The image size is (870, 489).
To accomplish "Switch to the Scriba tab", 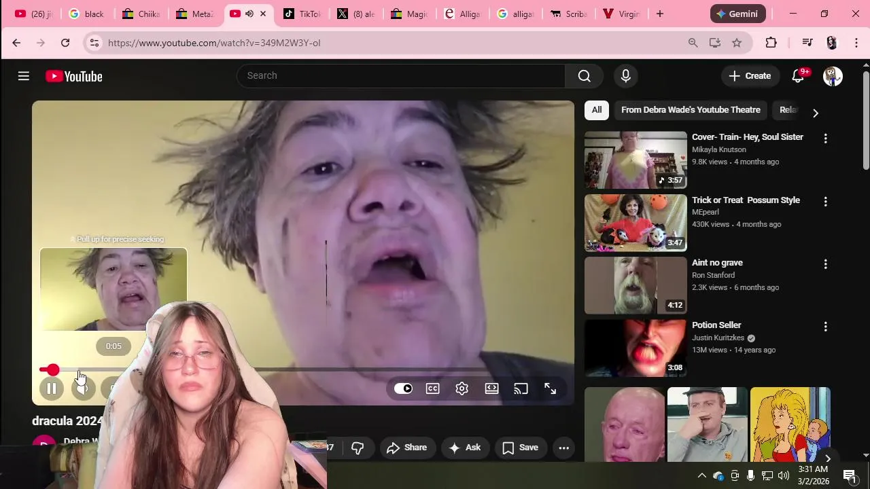I will coord(568,14).
